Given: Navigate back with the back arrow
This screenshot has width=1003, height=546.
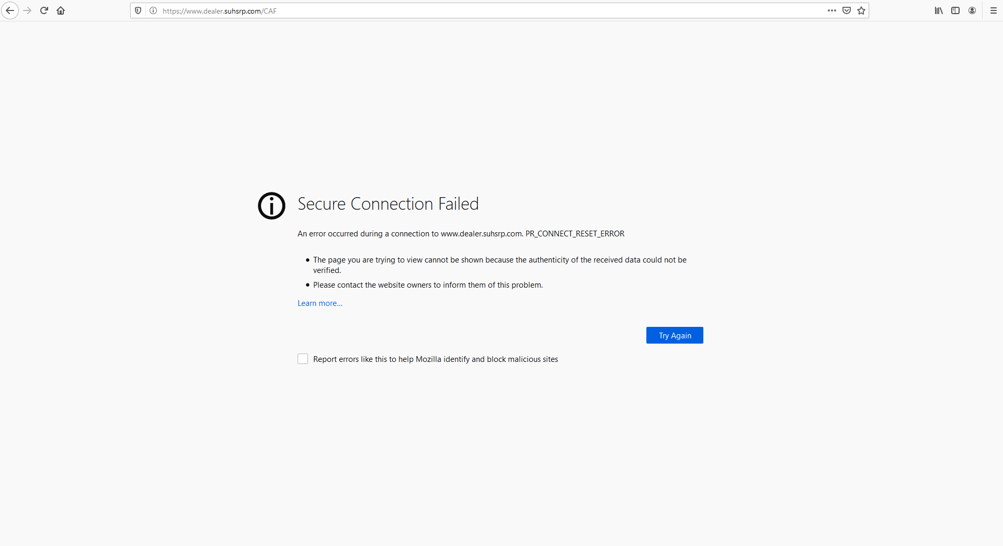Looking at the screenshot, I should pyautogui.click(x=10, y=10).
